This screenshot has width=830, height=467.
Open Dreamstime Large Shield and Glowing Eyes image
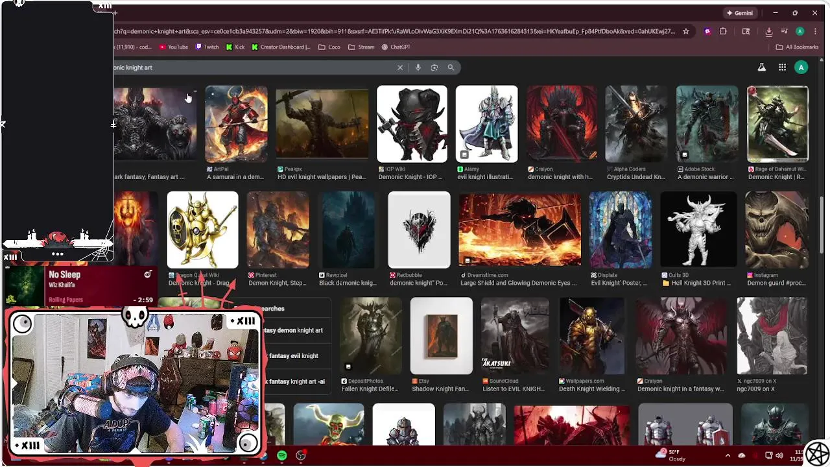(520, 230)
